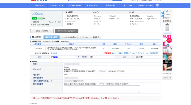Viewport: 191px width, 105px height.
Task: Click the 詳細 link next to shipping fee
Action: [56, 57]
